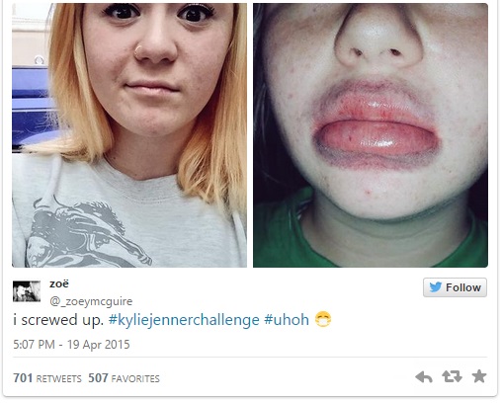Viewport: 502px width, 403px height.
Task: Open the 5:07 PM timestamp link
Action: coord(34,345)
